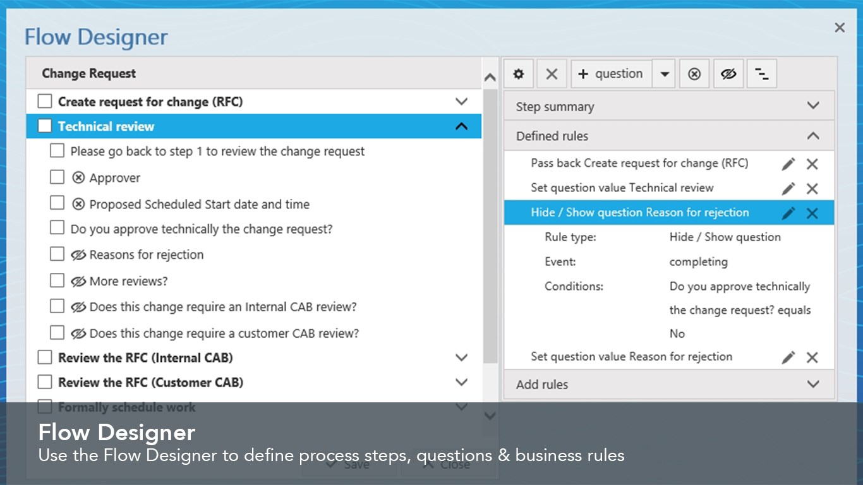Collapse the Defined rules section

tap(813, 136)
